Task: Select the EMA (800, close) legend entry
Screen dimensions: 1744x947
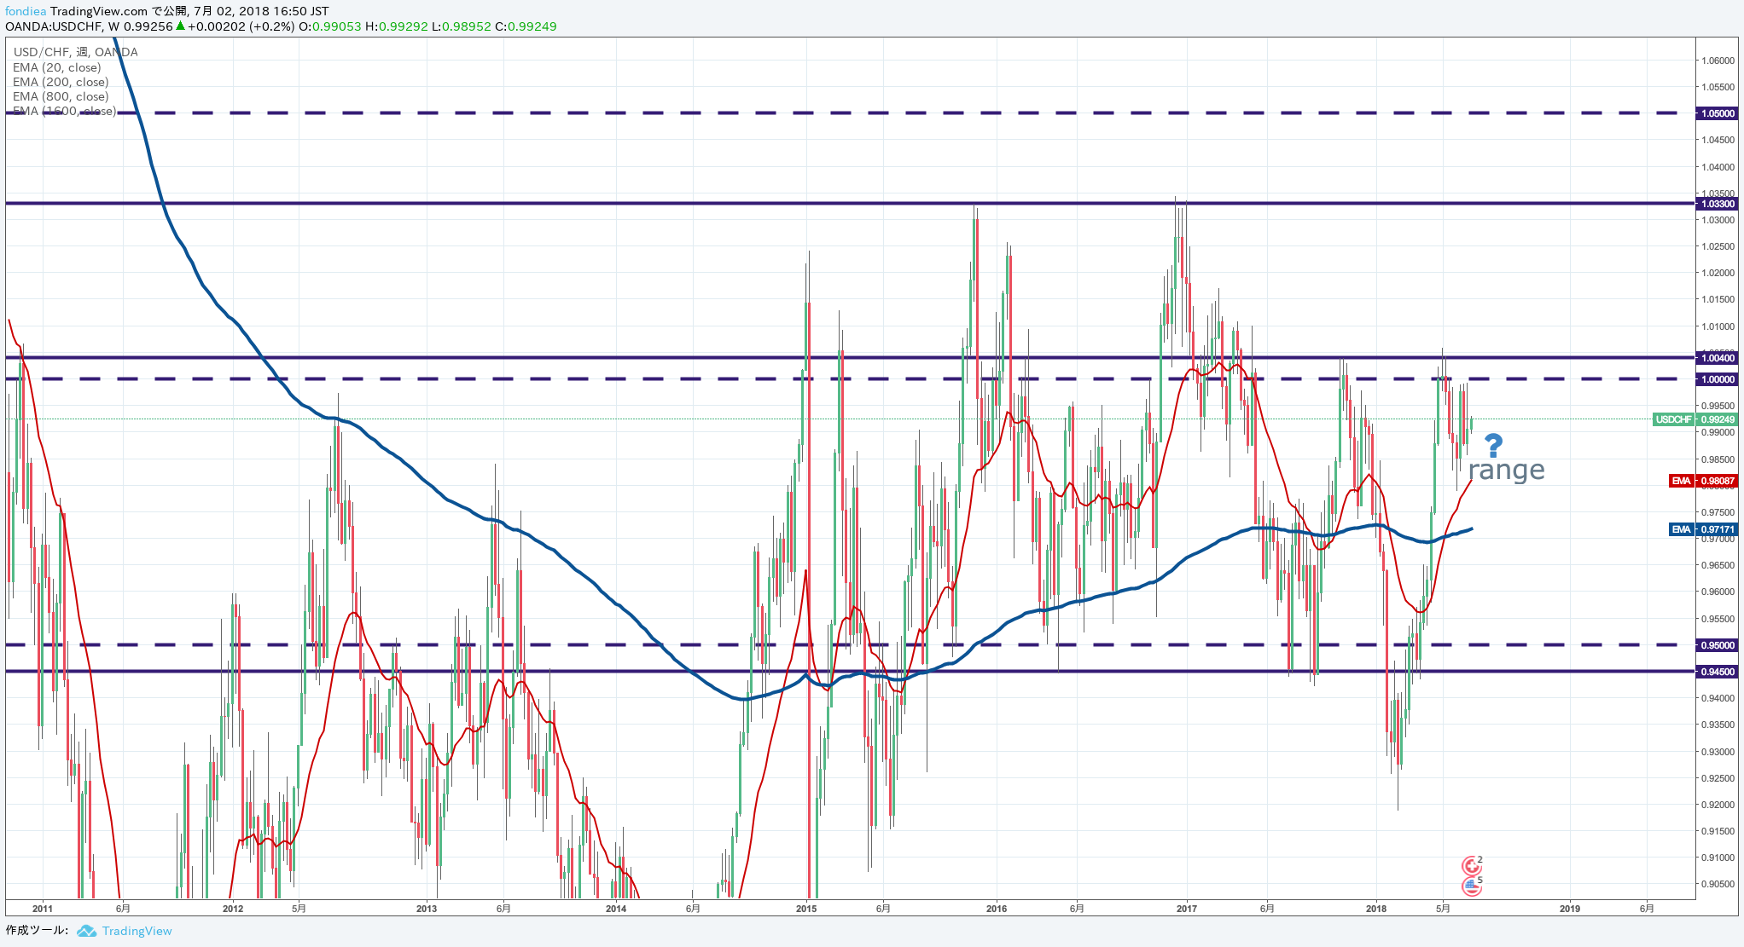Action: coord(61,96)
